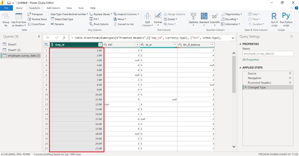Close the Query Settings pane
The width and height of the screenshot is (299, 156).
click(x=292, y=36)
